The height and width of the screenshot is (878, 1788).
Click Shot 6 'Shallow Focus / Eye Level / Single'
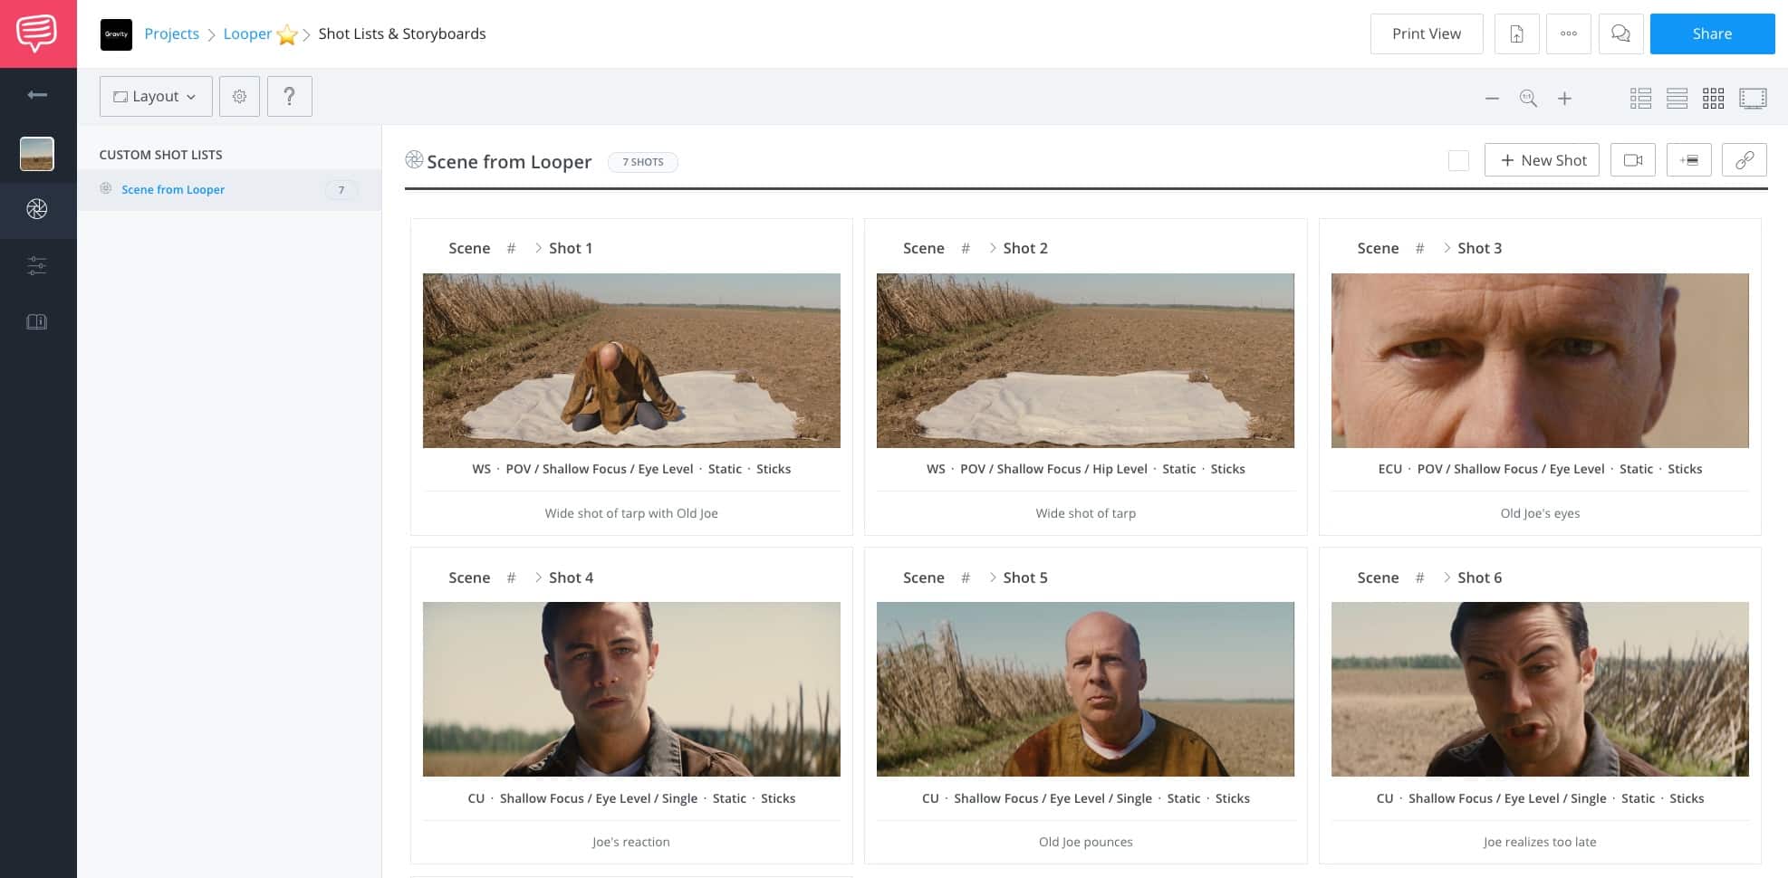point(1507,798)
